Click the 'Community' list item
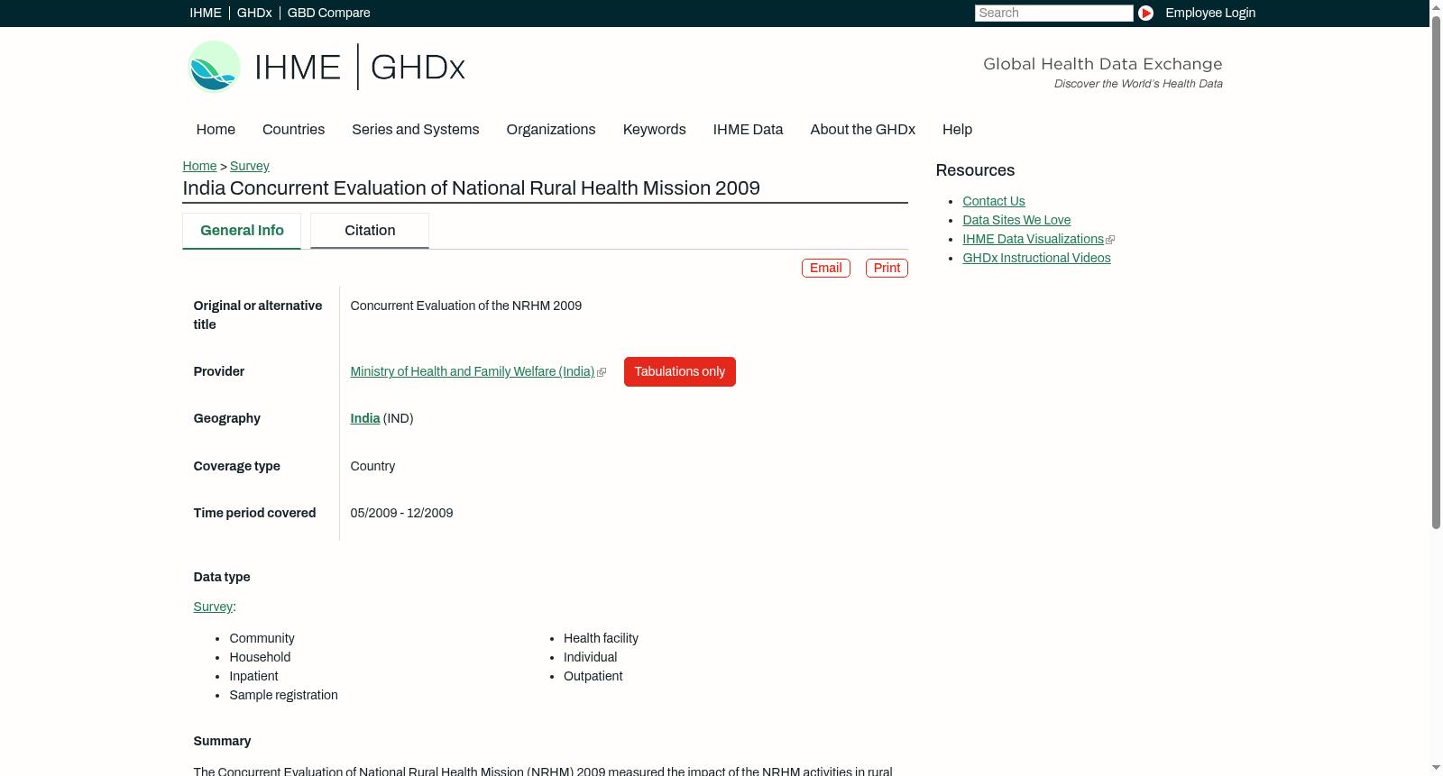1443x776 pixels. coord(262,638)
